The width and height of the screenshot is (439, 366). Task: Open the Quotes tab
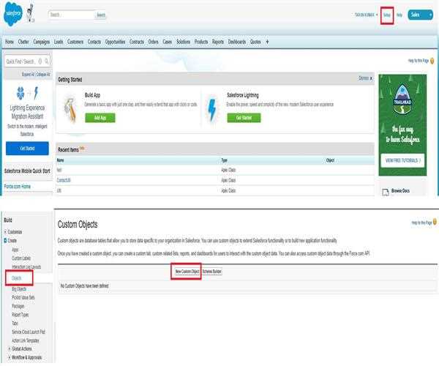(x=255, y=42)
